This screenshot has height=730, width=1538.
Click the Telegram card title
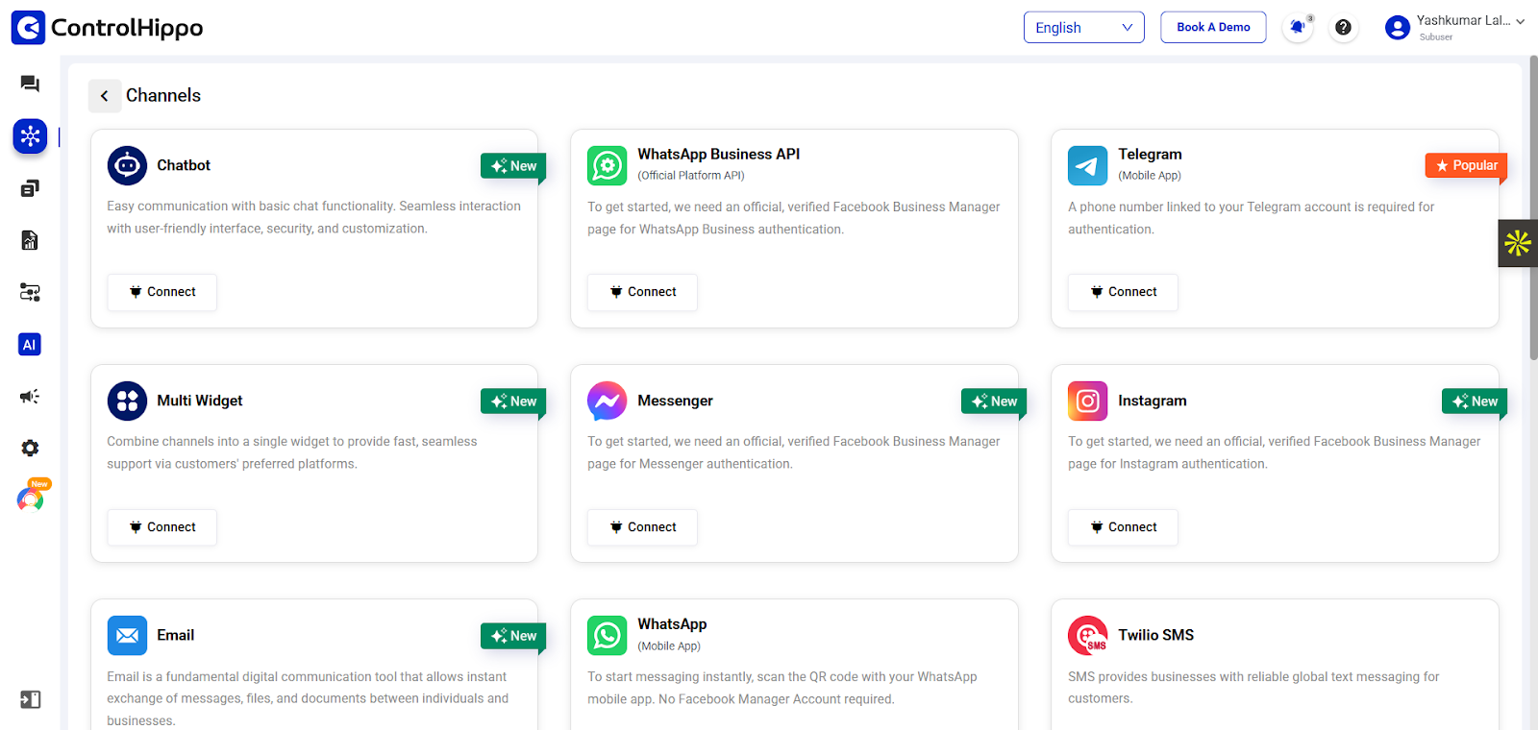(1150, 154)
